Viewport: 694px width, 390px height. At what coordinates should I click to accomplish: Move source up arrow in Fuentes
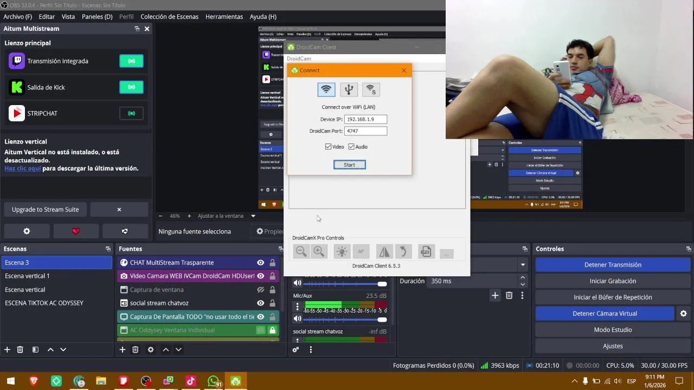tap(166, 350)
